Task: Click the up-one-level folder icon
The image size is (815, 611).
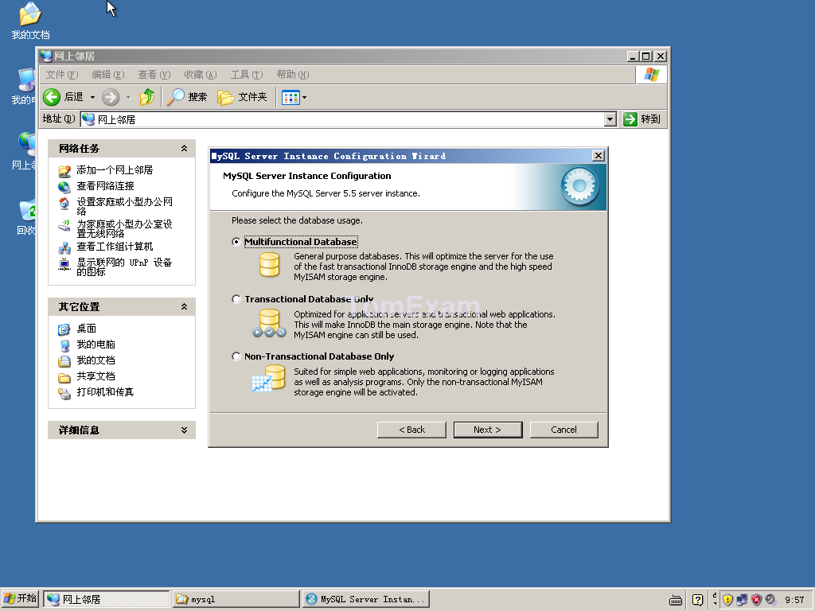Action: tap(147, 96)
